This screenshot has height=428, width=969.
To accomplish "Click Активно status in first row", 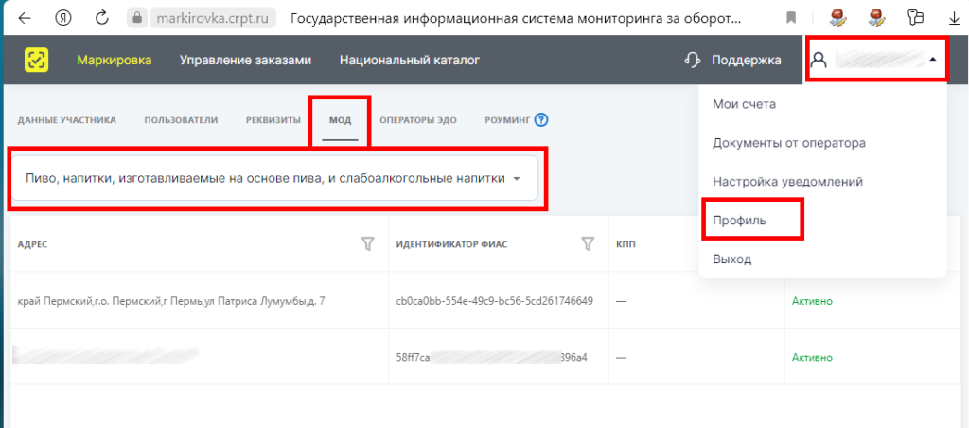I will click(812, 301).
